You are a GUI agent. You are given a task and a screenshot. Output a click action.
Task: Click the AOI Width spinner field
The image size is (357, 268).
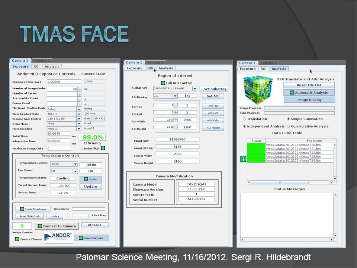click(x=165, y=120)
